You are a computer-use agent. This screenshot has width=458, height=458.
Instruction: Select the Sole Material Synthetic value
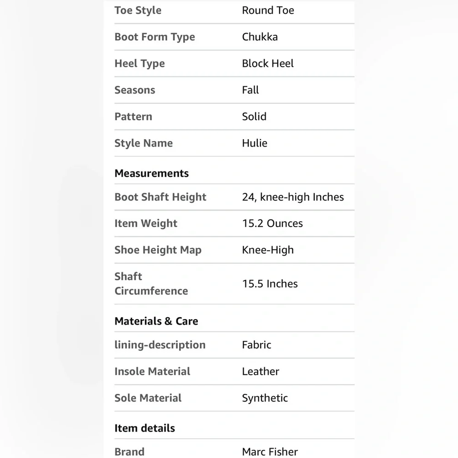[x=265, y=398]
